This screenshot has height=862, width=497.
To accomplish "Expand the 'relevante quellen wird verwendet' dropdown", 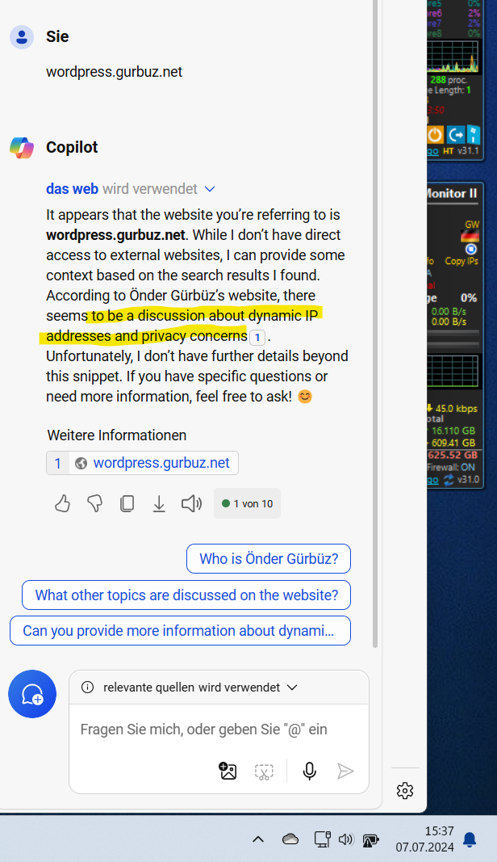I will point(292,687).
